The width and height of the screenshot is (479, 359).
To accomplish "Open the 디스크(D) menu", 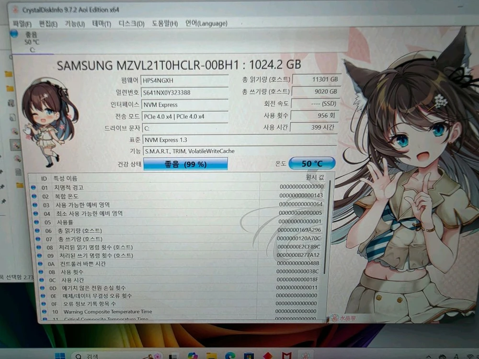I will [x=131, y=24].
